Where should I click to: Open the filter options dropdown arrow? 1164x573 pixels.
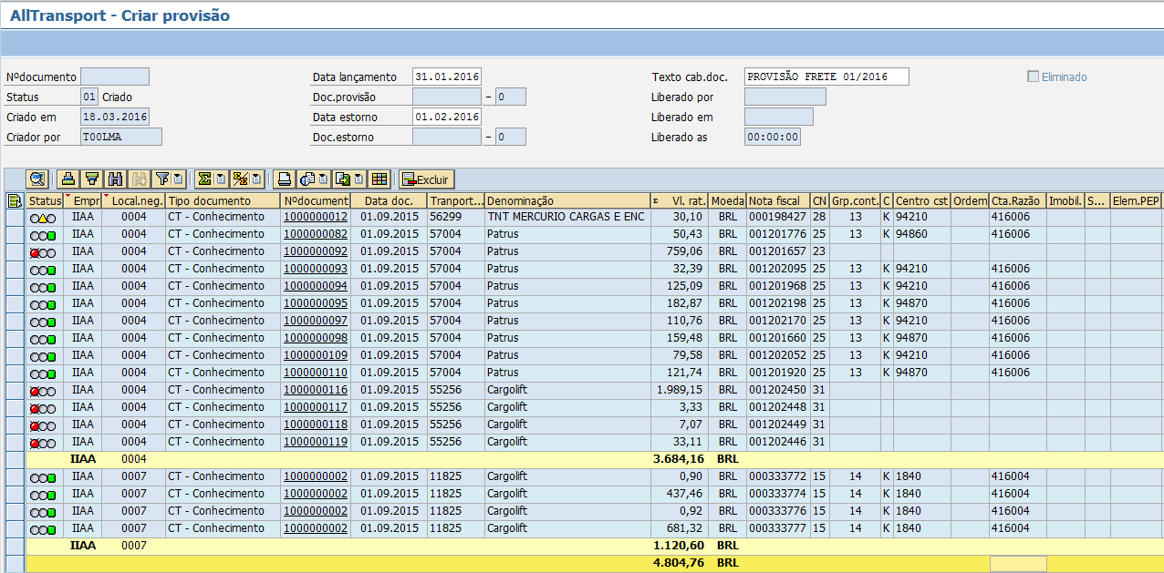pyautogui.click(x=179, y=179)
